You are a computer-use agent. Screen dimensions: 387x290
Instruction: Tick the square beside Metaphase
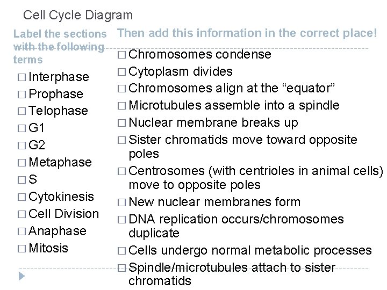(21, 162)
